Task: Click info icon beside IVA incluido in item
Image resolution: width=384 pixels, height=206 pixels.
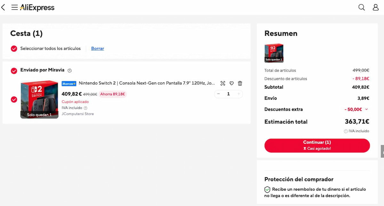Action: tap(85, 108)
